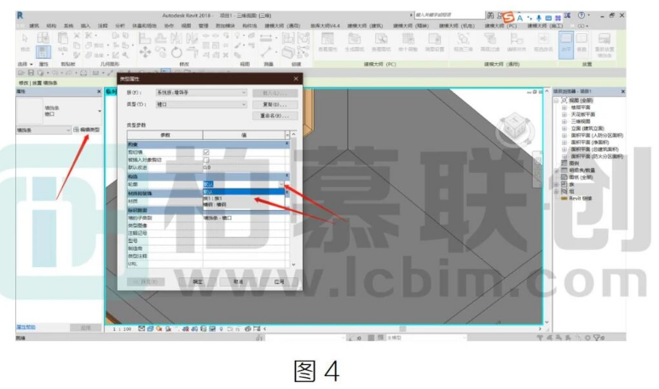The image size is (659, 389).
Task: Open the 墙饰条 filter dropdown in Properties palette
Action: point(43,131)
